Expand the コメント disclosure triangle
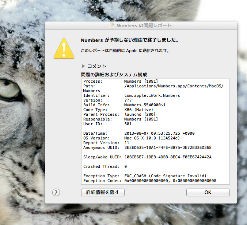Viewport: 247px width, 225px height. click(83, 66)
